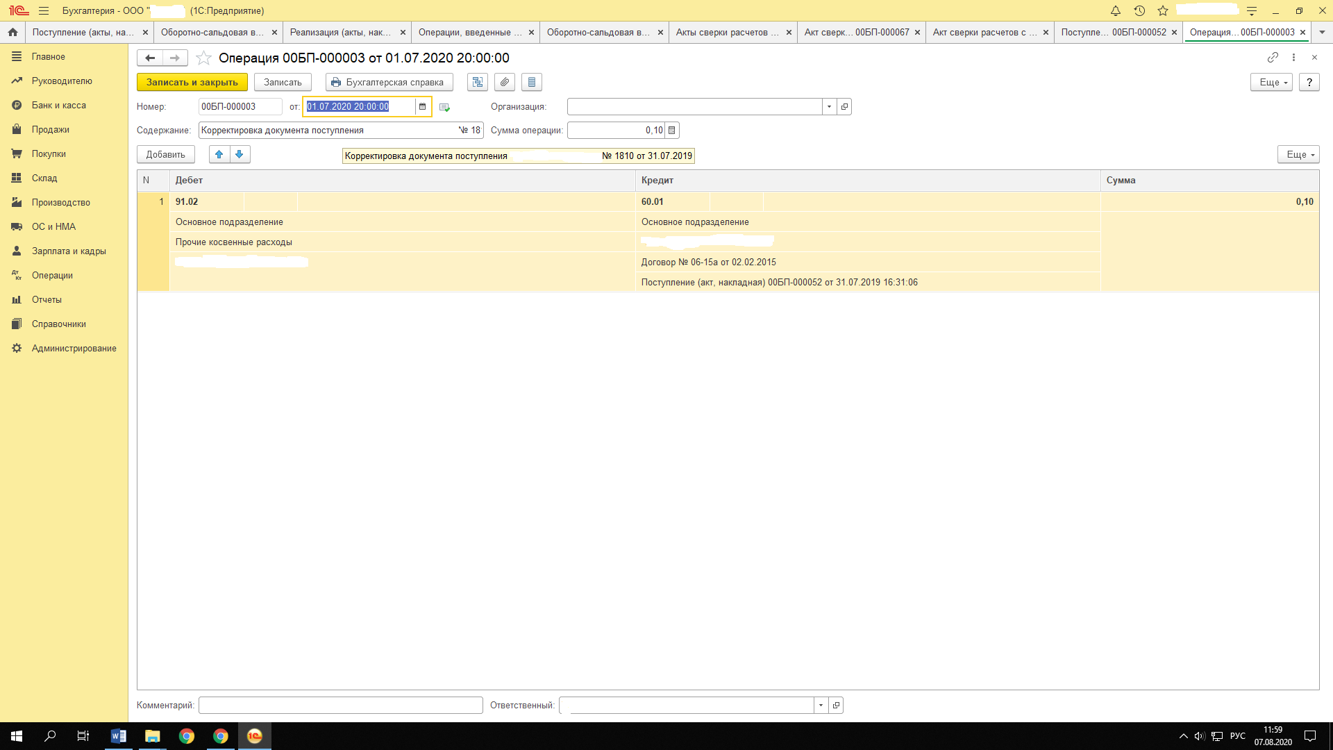
Task: Switch to tab Акты сверки расчетов
Action: (727, 32)
